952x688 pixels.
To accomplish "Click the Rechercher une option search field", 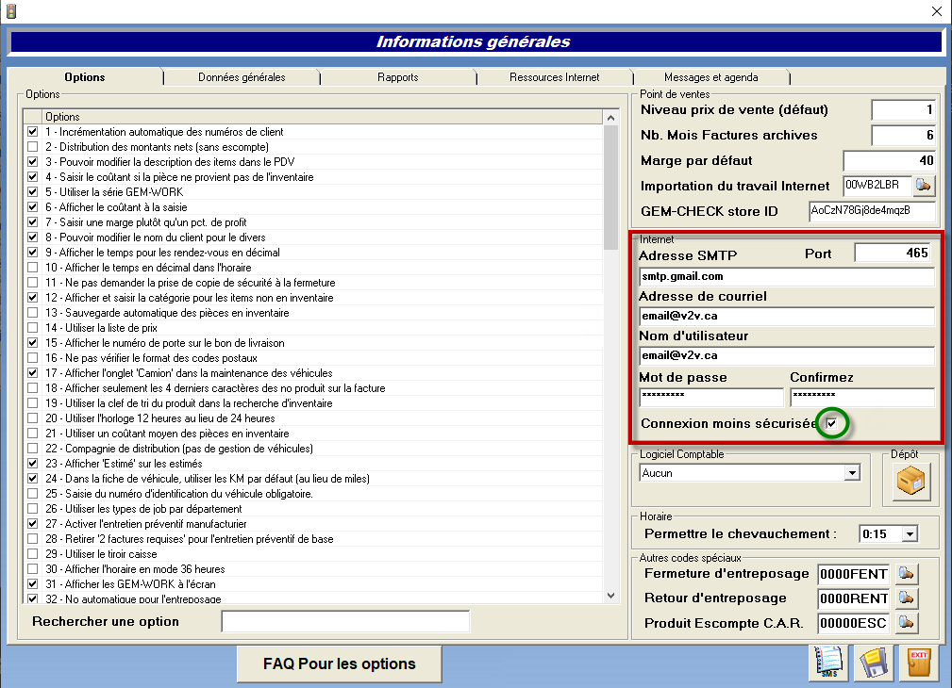I will click(345, 621).
